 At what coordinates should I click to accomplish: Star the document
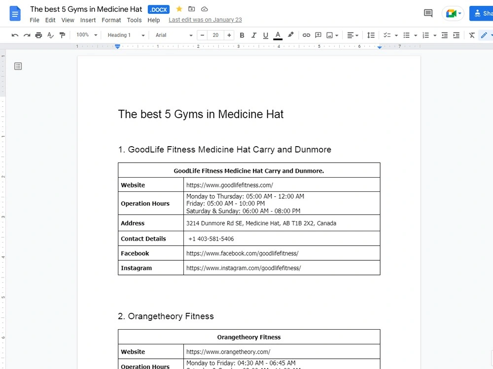click(x=179, y=9)
